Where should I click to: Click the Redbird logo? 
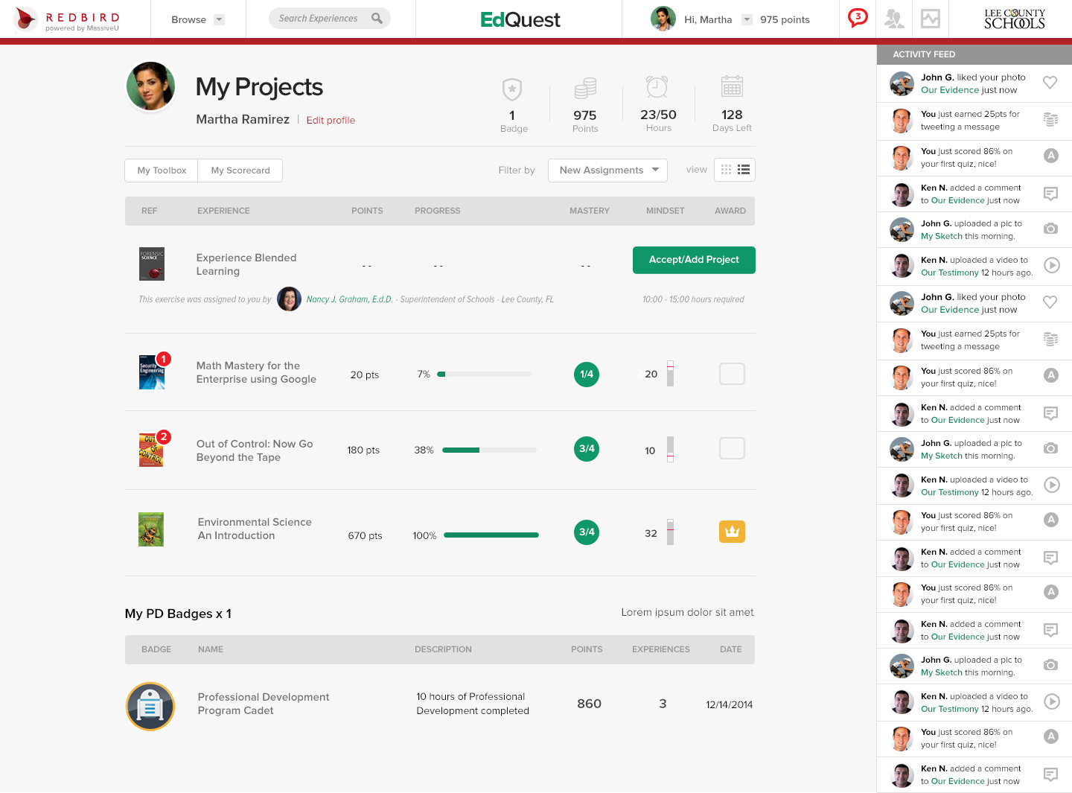coord(67,19)
